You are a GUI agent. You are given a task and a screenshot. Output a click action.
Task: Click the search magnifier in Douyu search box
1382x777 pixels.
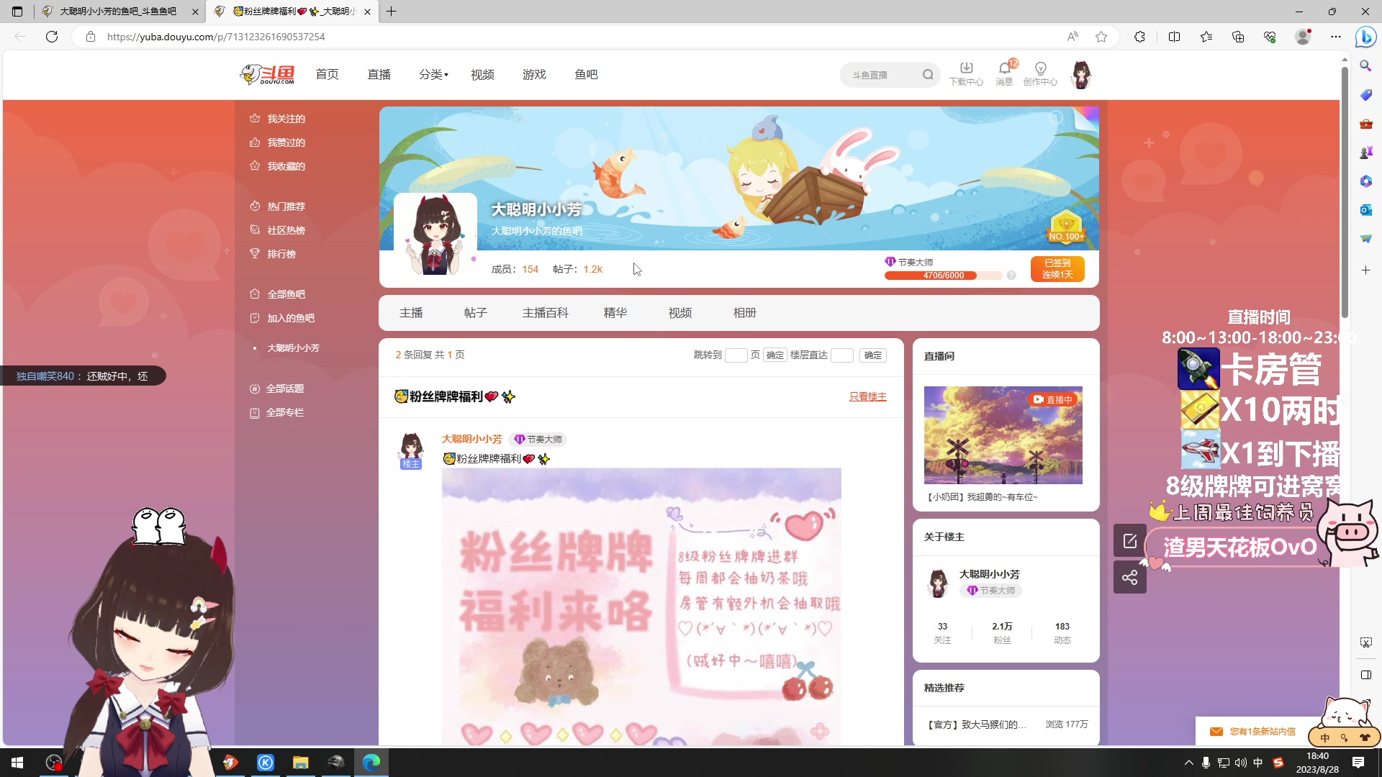click(928, 75)
